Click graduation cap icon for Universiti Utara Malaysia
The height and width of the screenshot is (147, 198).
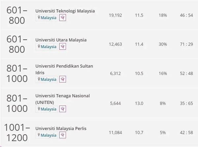pyautogui.click(x=62, y=47)
